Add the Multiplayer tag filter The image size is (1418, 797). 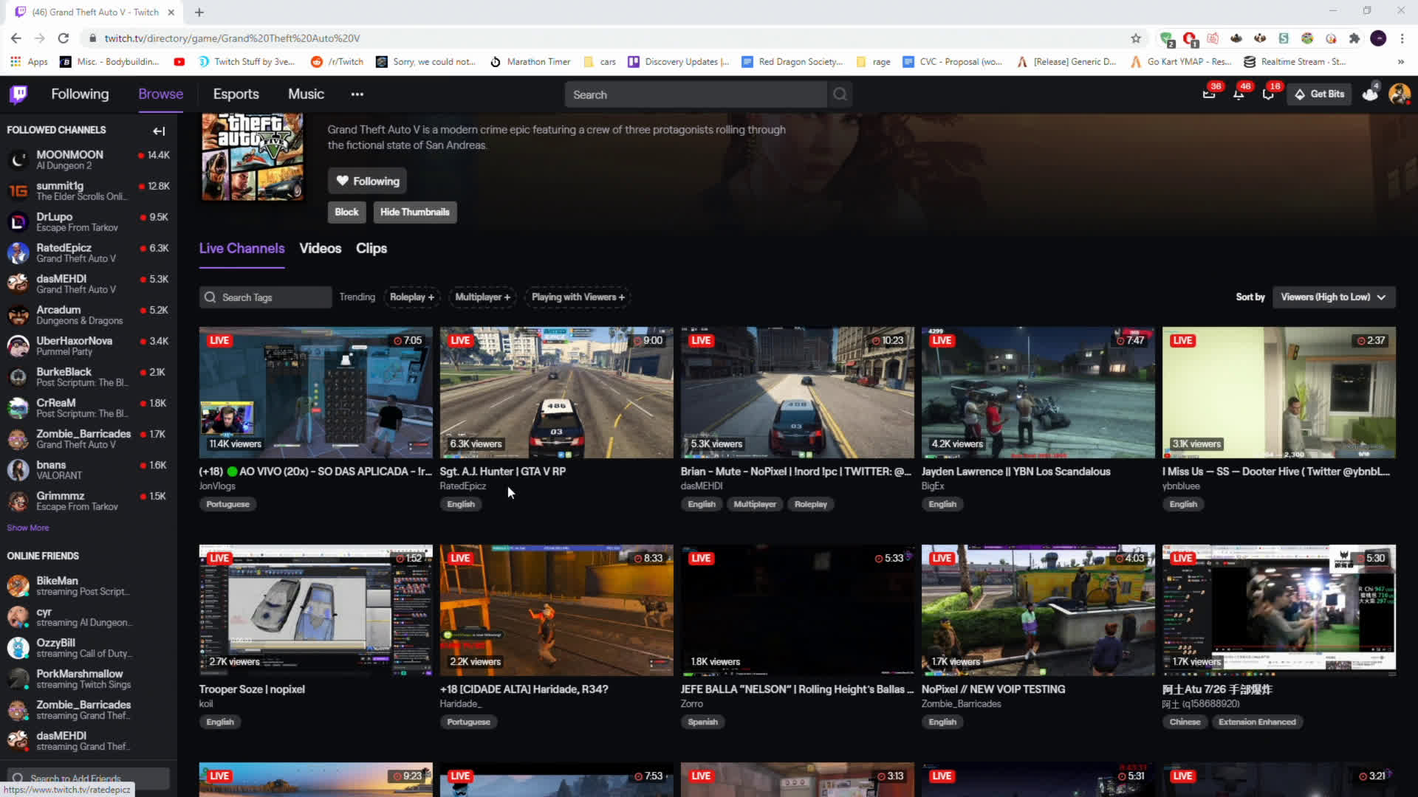click(x=482, y=297)
